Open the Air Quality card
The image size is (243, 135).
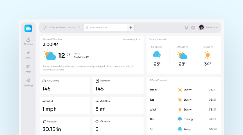coord(65,85)
